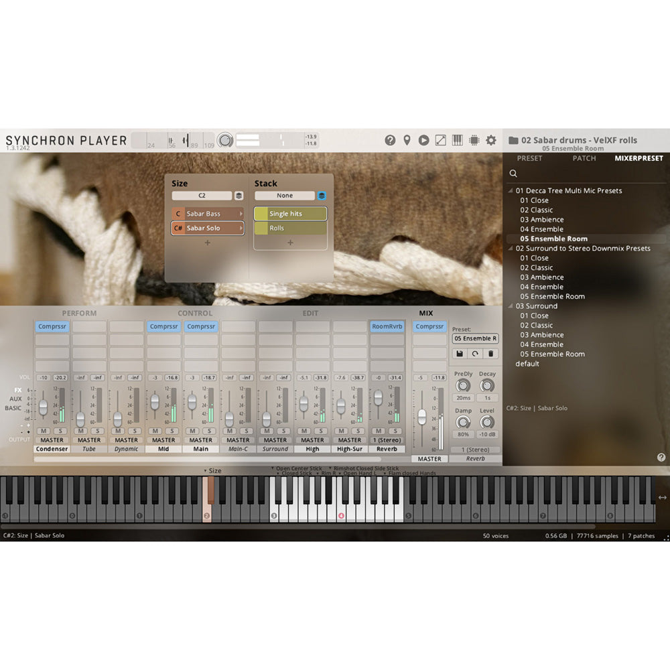Adjust the PreDly reverb knob
670x670 pixels.
(x=463, y=385)
